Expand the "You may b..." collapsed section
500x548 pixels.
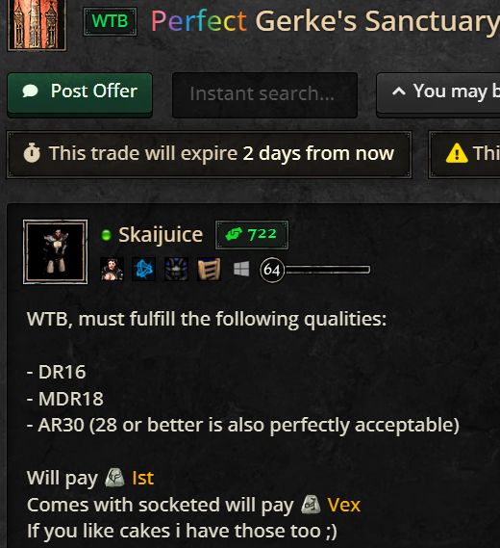tap(438, 93)
